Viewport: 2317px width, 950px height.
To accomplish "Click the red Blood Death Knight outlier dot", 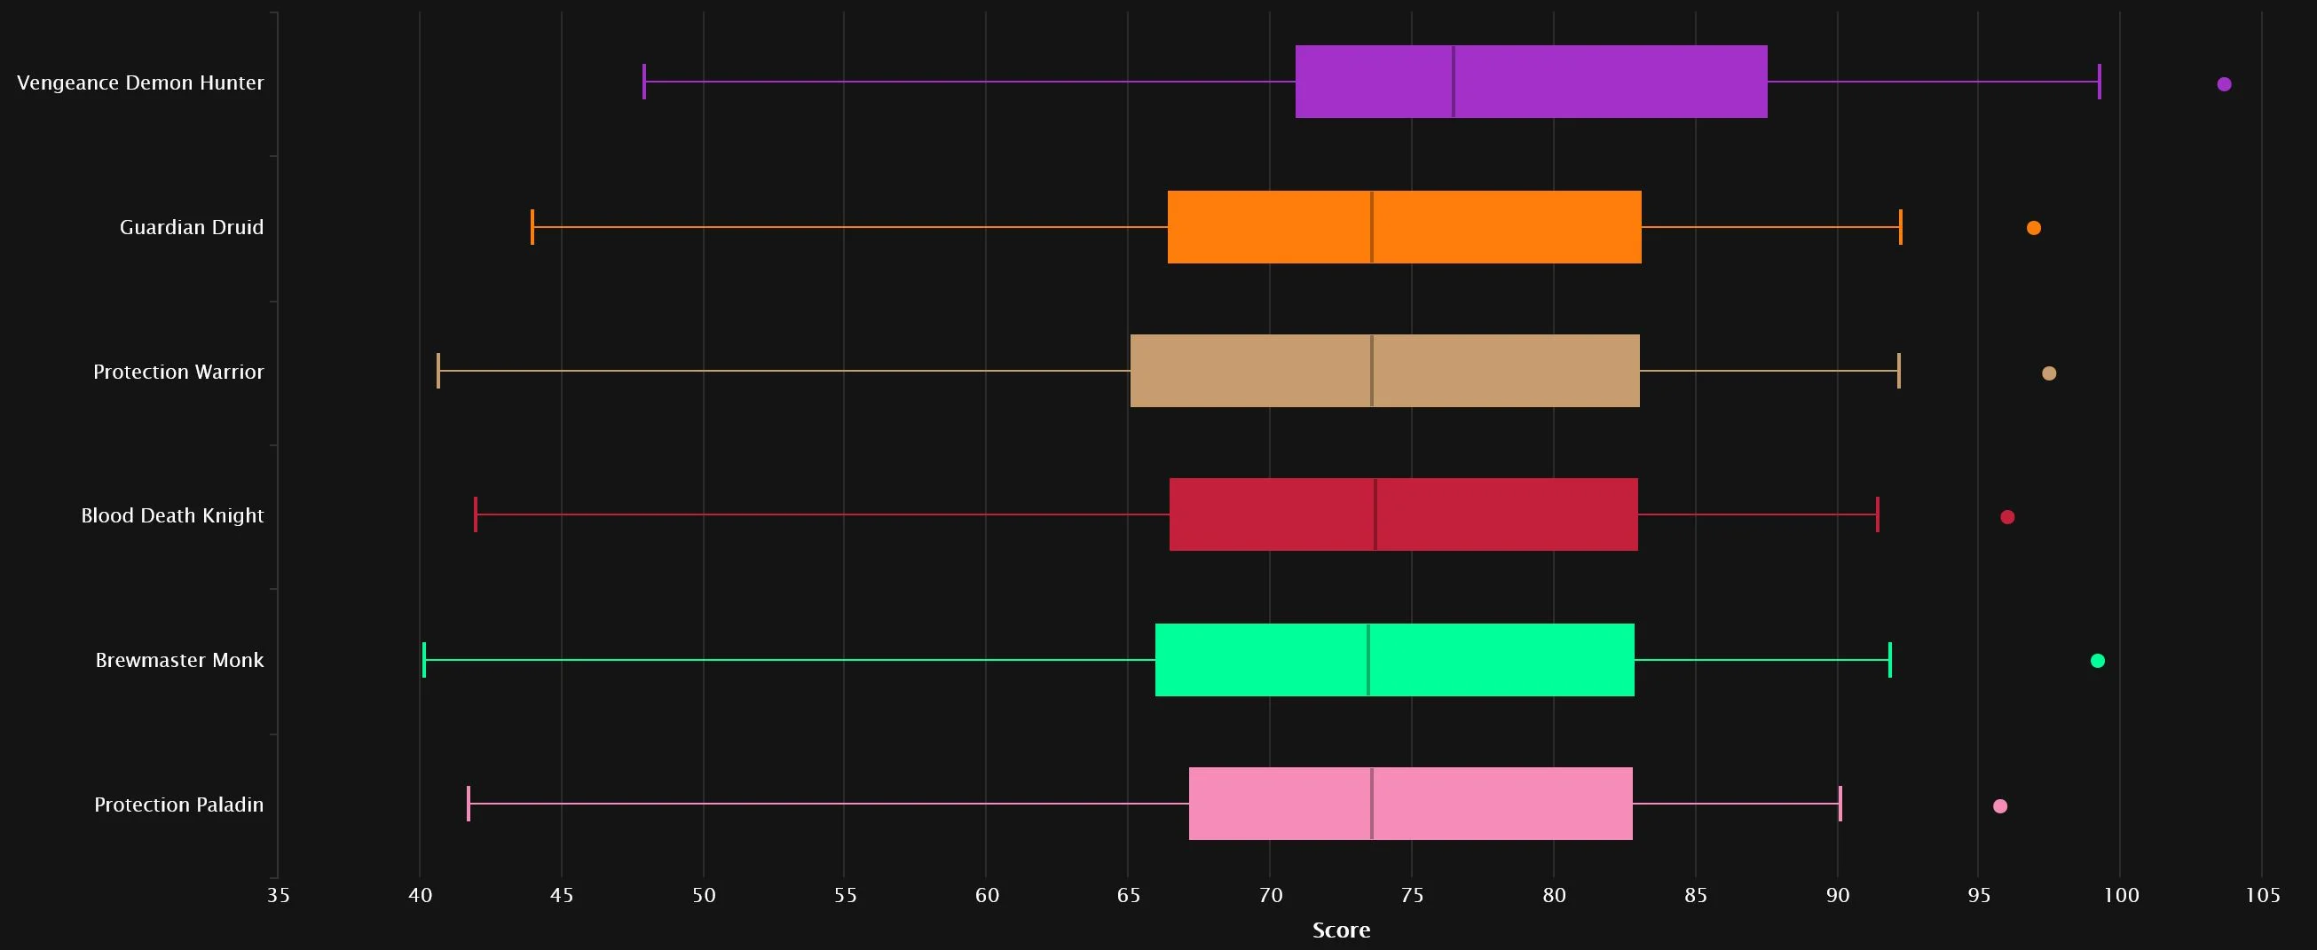I will [2007, 517].
